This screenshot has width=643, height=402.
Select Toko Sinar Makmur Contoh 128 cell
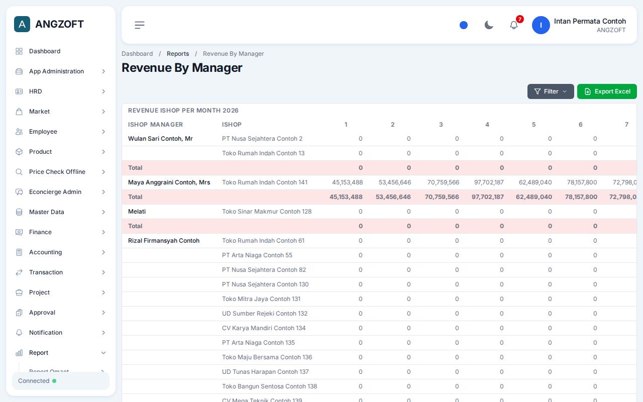click(x=267, y=212)
